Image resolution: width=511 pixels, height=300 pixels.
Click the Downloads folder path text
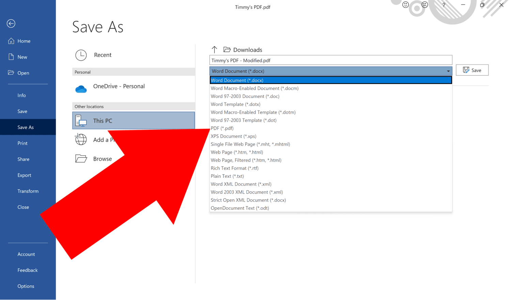tap(248, 50)
